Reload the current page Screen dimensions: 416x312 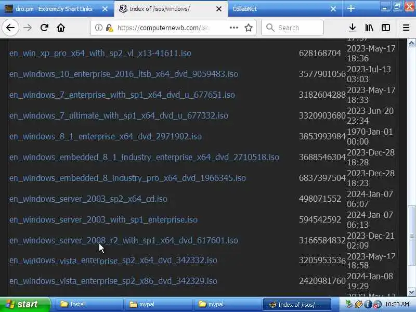tap(44, 28)
